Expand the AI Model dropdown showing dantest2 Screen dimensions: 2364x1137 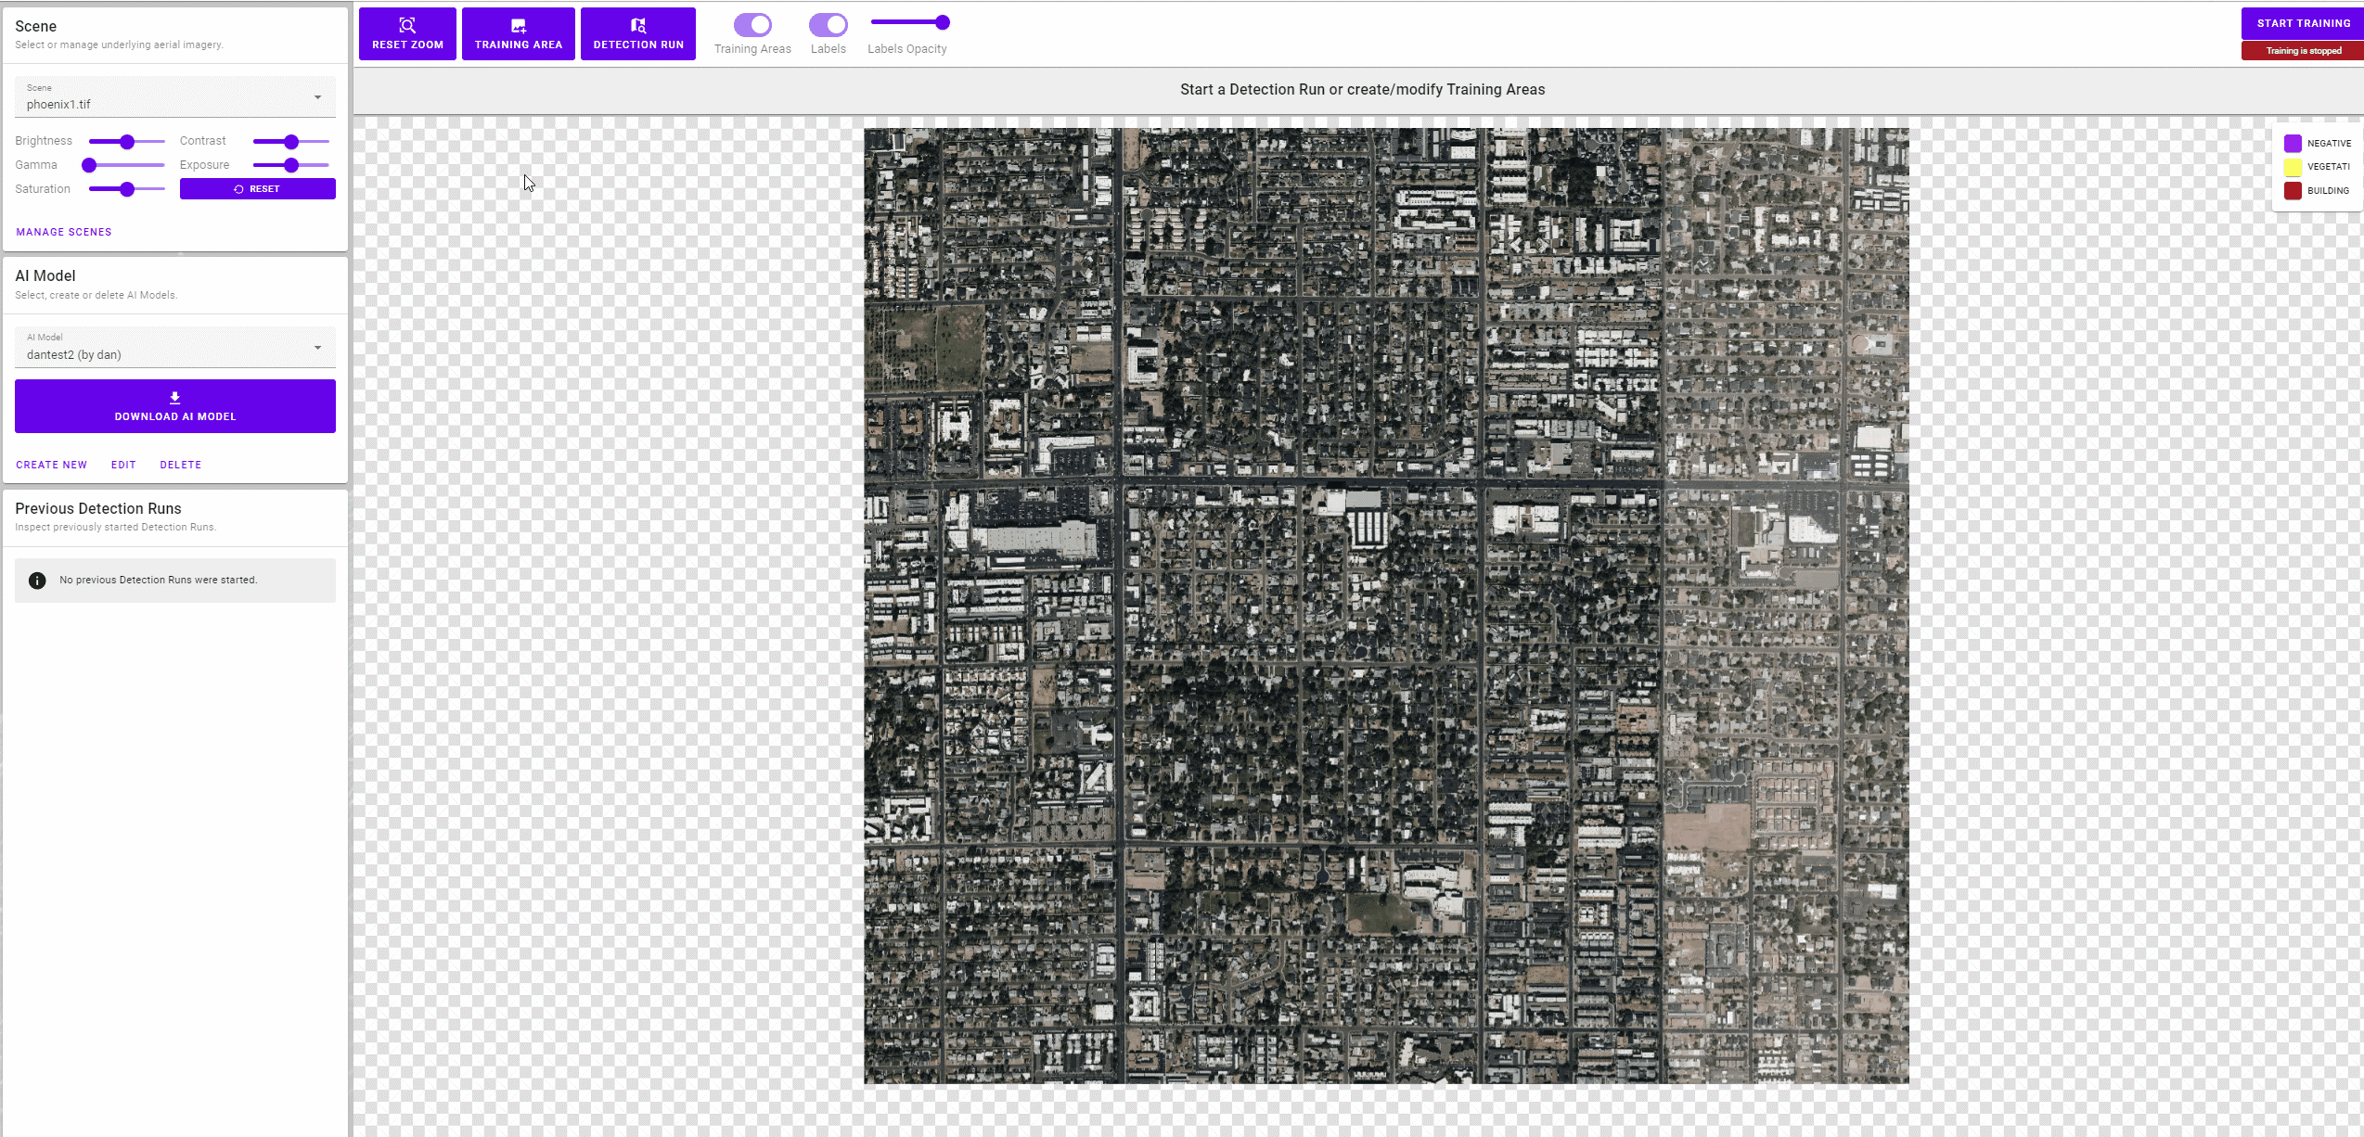[x=174, y=348]
